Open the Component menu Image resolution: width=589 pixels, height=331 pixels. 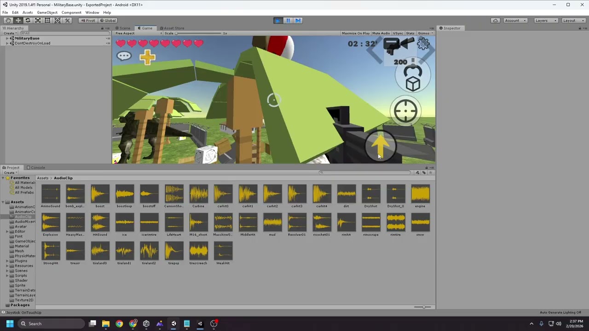(x=71, y=12)
